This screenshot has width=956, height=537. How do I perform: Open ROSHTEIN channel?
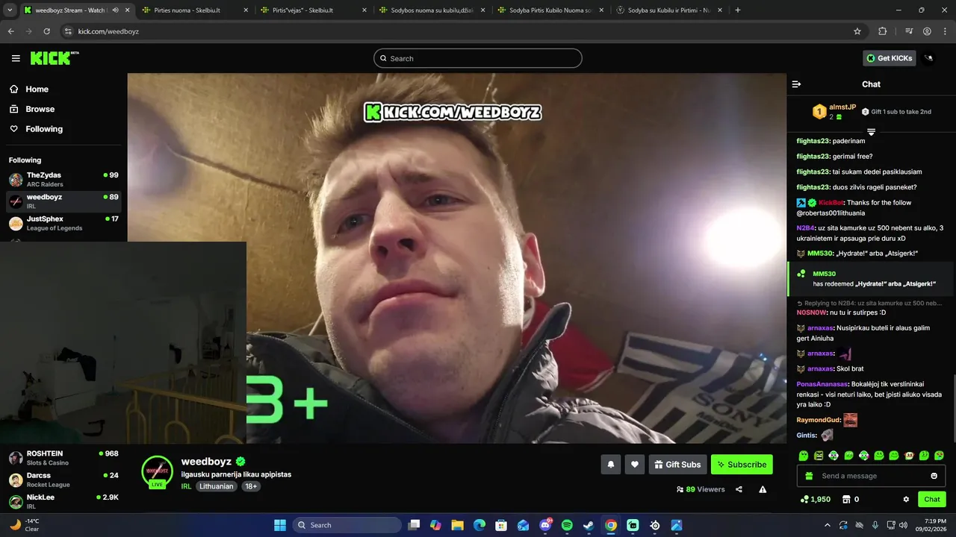(x=63, y=458)
